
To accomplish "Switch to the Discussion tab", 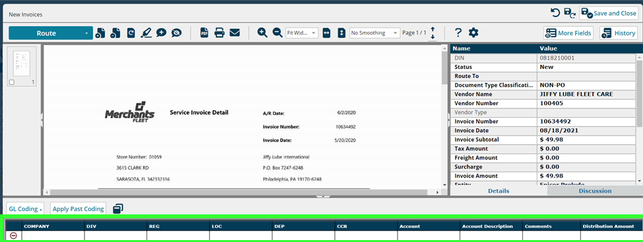I will click(x=595, y=191).
